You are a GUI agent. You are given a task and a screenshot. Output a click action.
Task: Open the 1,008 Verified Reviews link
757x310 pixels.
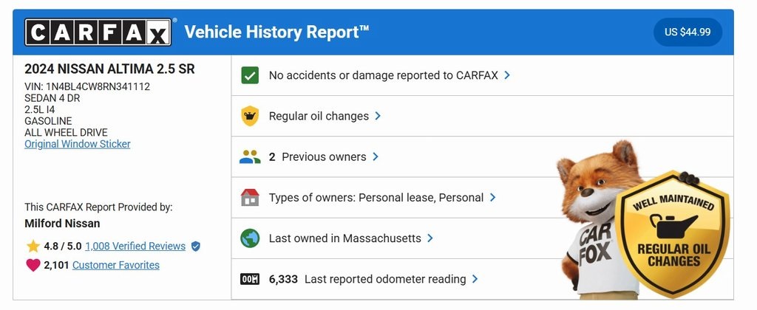pos(135,247)
